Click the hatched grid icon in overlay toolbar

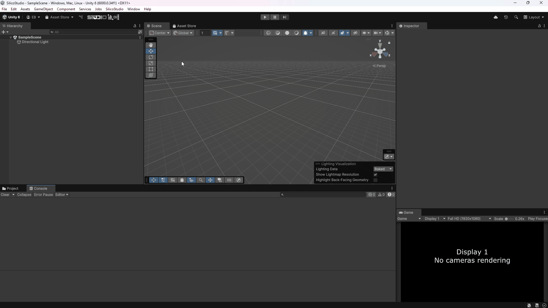coord(173,180)
